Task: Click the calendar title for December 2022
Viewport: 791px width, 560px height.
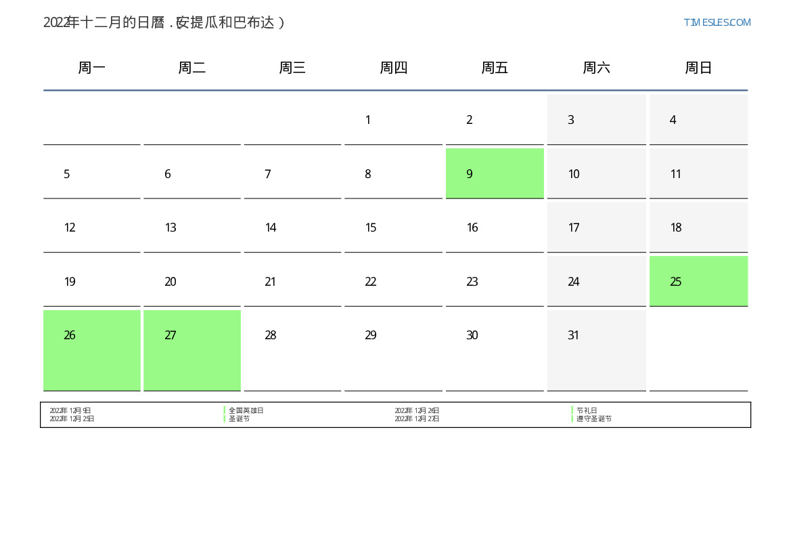Action: (164, 22)
